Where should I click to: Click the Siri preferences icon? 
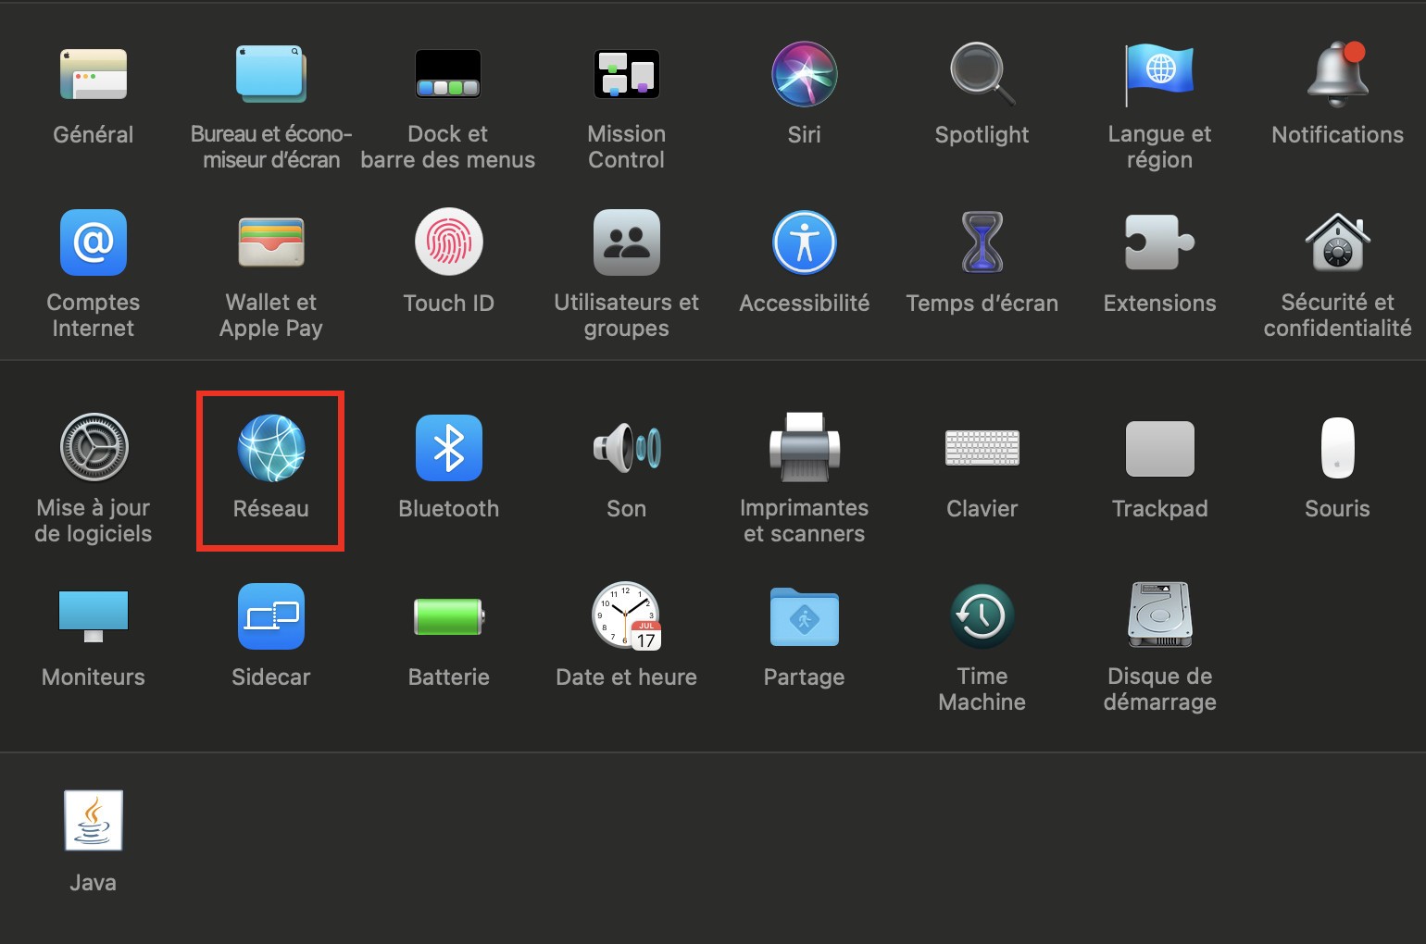click(804, 75)
